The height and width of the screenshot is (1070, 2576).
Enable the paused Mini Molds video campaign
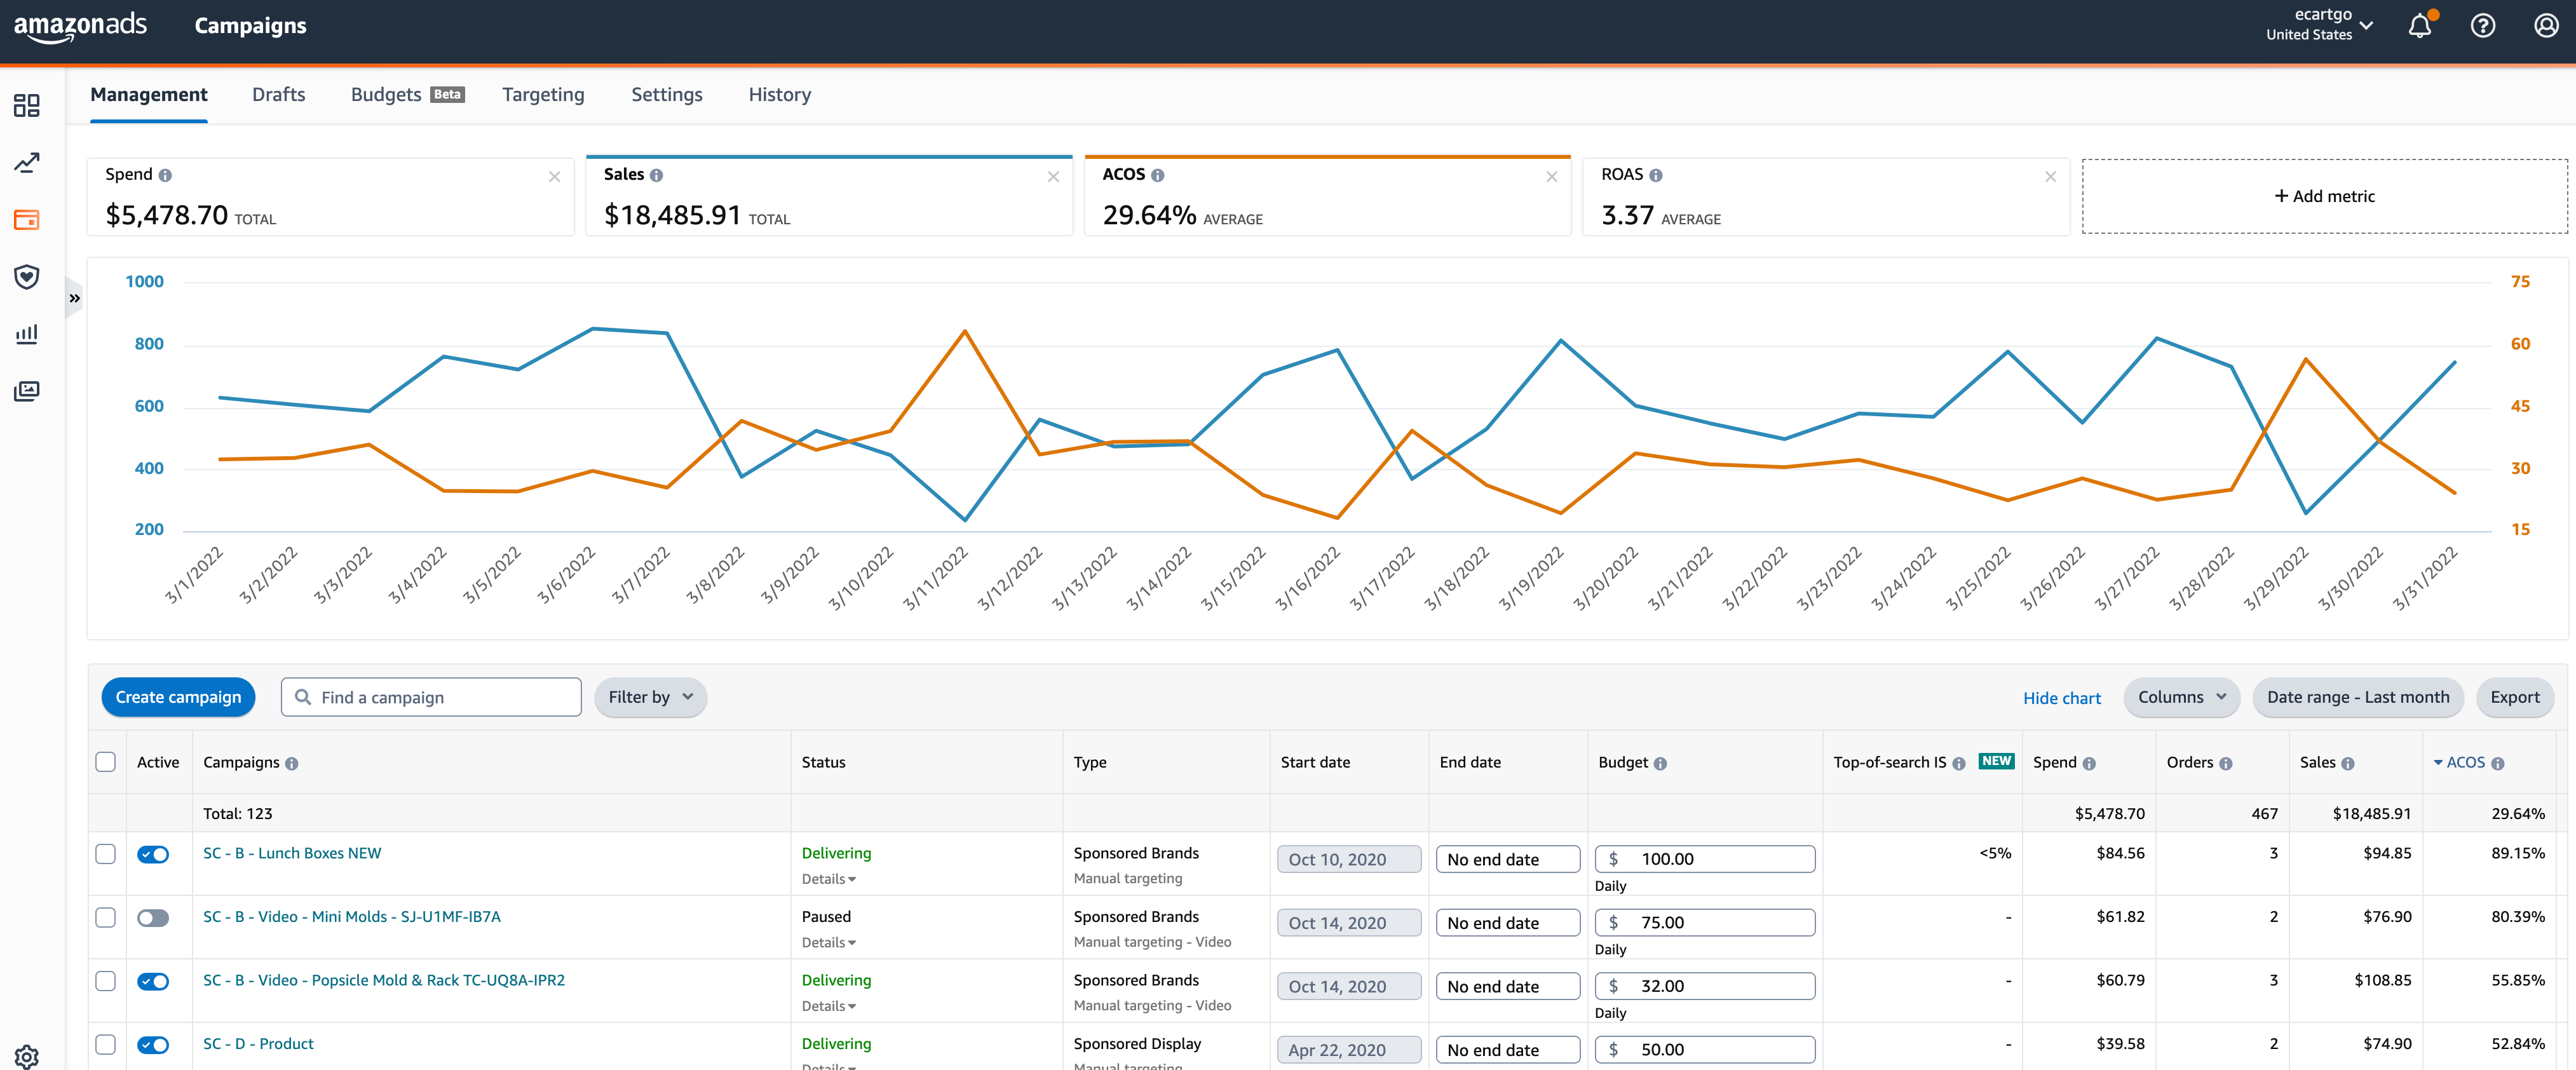(153, 918)
